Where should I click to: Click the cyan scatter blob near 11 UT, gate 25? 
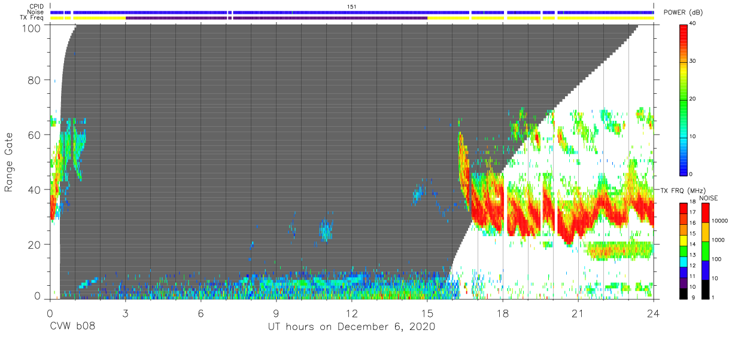(x=326, y=230)
